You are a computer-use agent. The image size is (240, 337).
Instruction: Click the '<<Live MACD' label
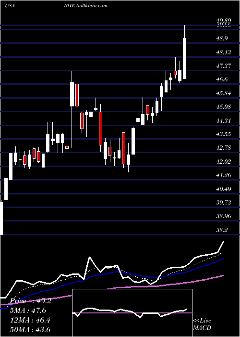tap(202, 324)
